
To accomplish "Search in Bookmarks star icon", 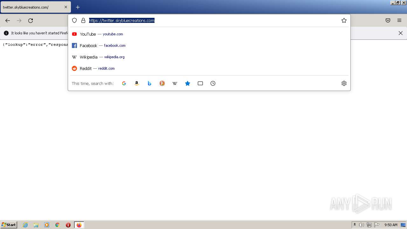I will (x=188, y=83).
